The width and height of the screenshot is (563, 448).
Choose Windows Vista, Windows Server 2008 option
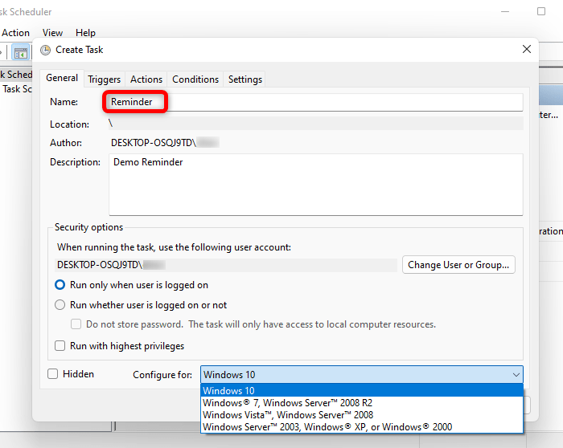[362, 415]
